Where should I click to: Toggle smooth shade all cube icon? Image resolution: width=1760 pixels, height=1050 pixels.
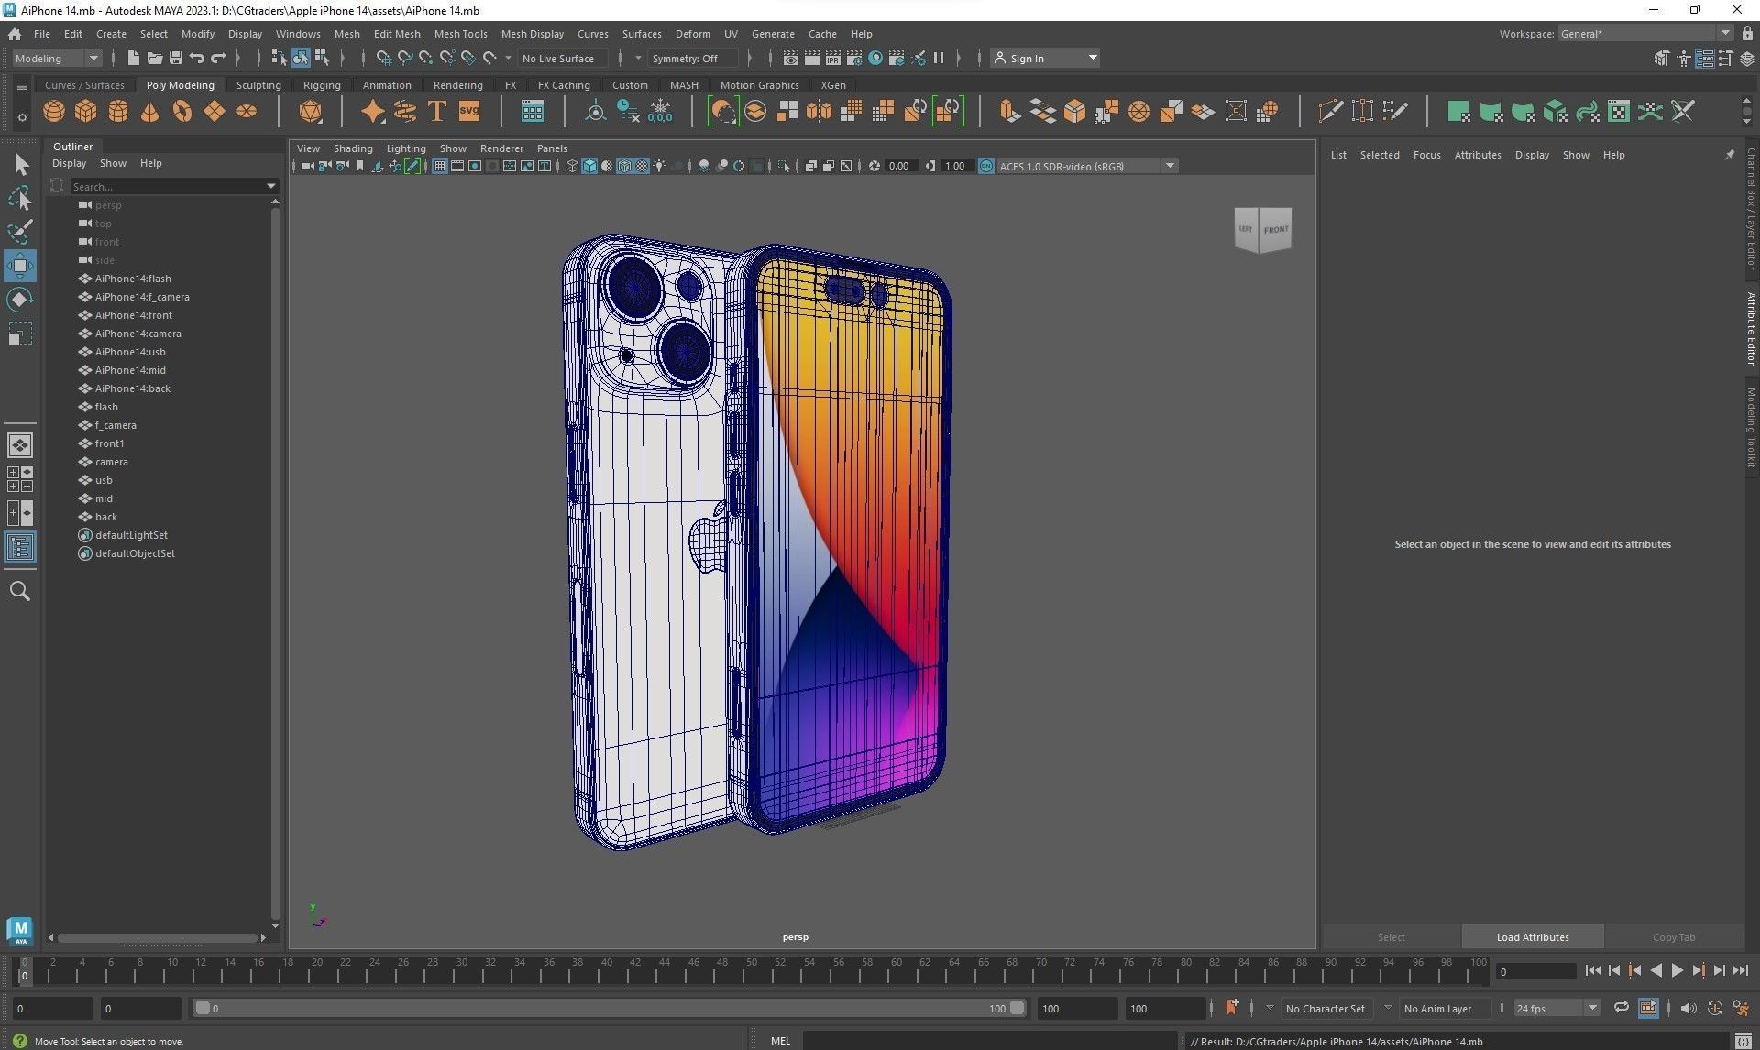click(589, 166)
